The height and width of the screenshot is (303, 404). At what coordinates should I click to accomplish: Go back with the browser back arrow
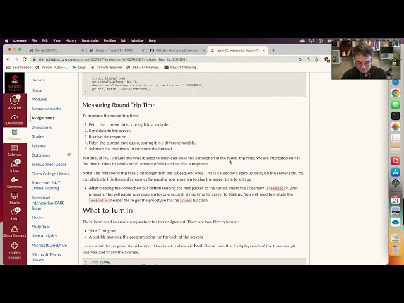point(8,59)
